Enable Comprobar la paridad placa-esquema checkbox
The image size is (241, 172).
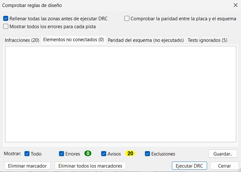tap(127, 19)
